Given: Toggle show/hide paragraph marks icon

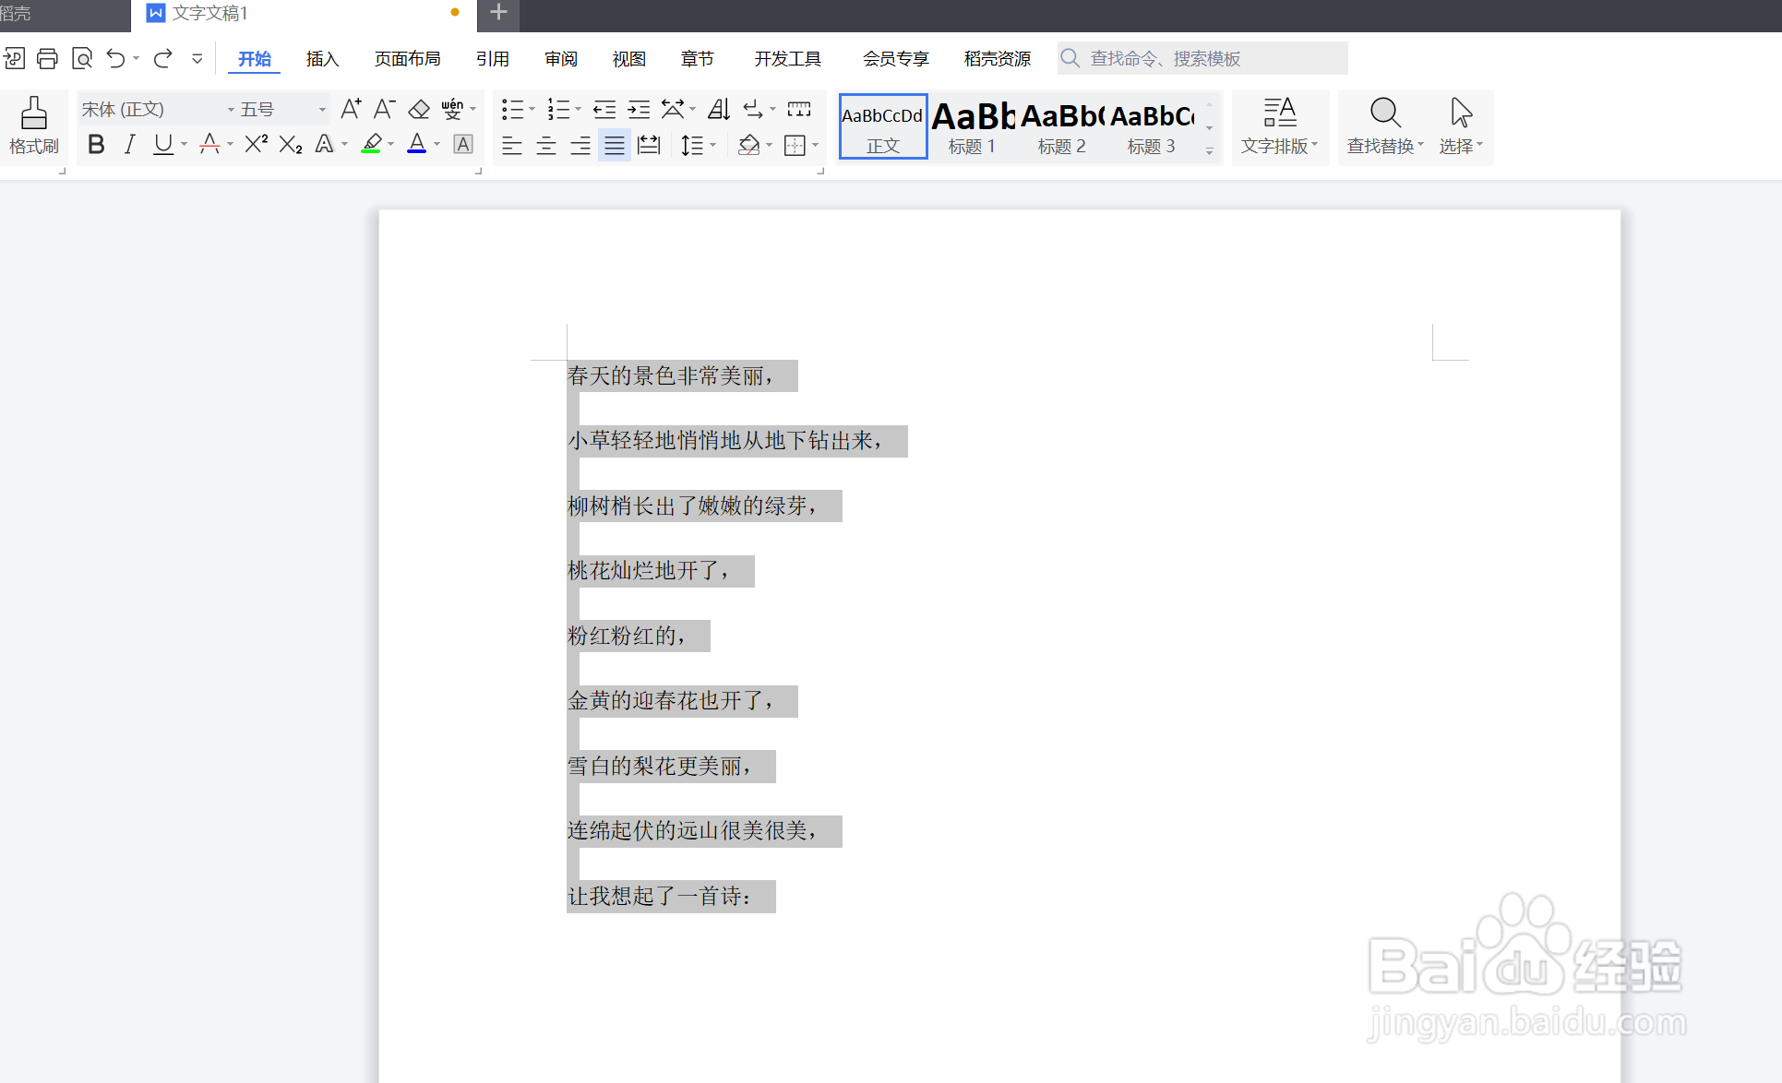Looking at the screenshot, I should 753,110.
